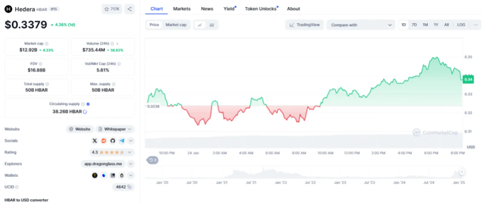This screenshot has width=492, height=205.
Task: Toggle LOG scale on chart
Action: tap(461, 25)
